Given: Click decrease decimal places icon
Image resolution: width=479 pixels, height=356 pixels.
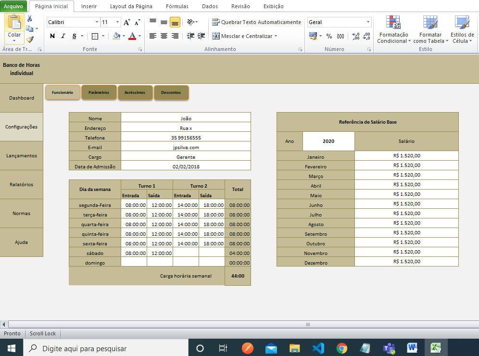Looking at the screenshot, I should [366, 36].
